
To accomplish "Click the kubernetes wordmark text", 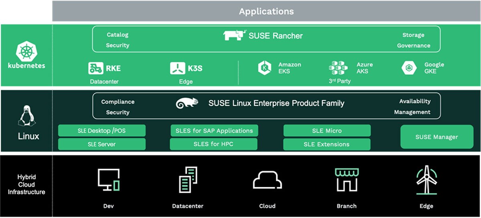I will pos(26,65).
